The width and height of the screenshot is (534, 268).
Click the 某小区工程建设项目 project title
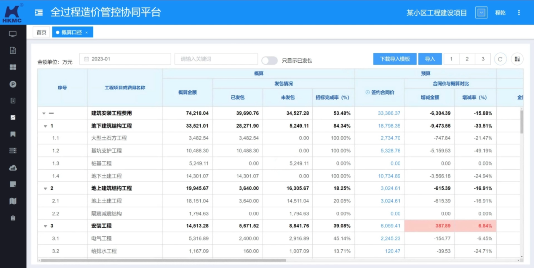pos(437,13)
